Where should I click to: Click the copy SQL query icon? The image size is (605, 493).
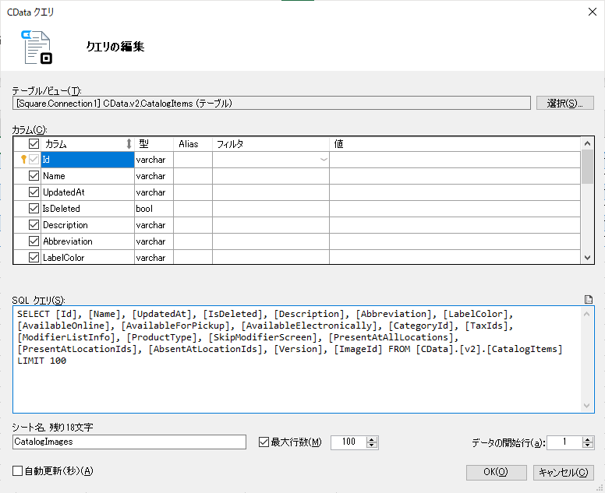(588, 300)
